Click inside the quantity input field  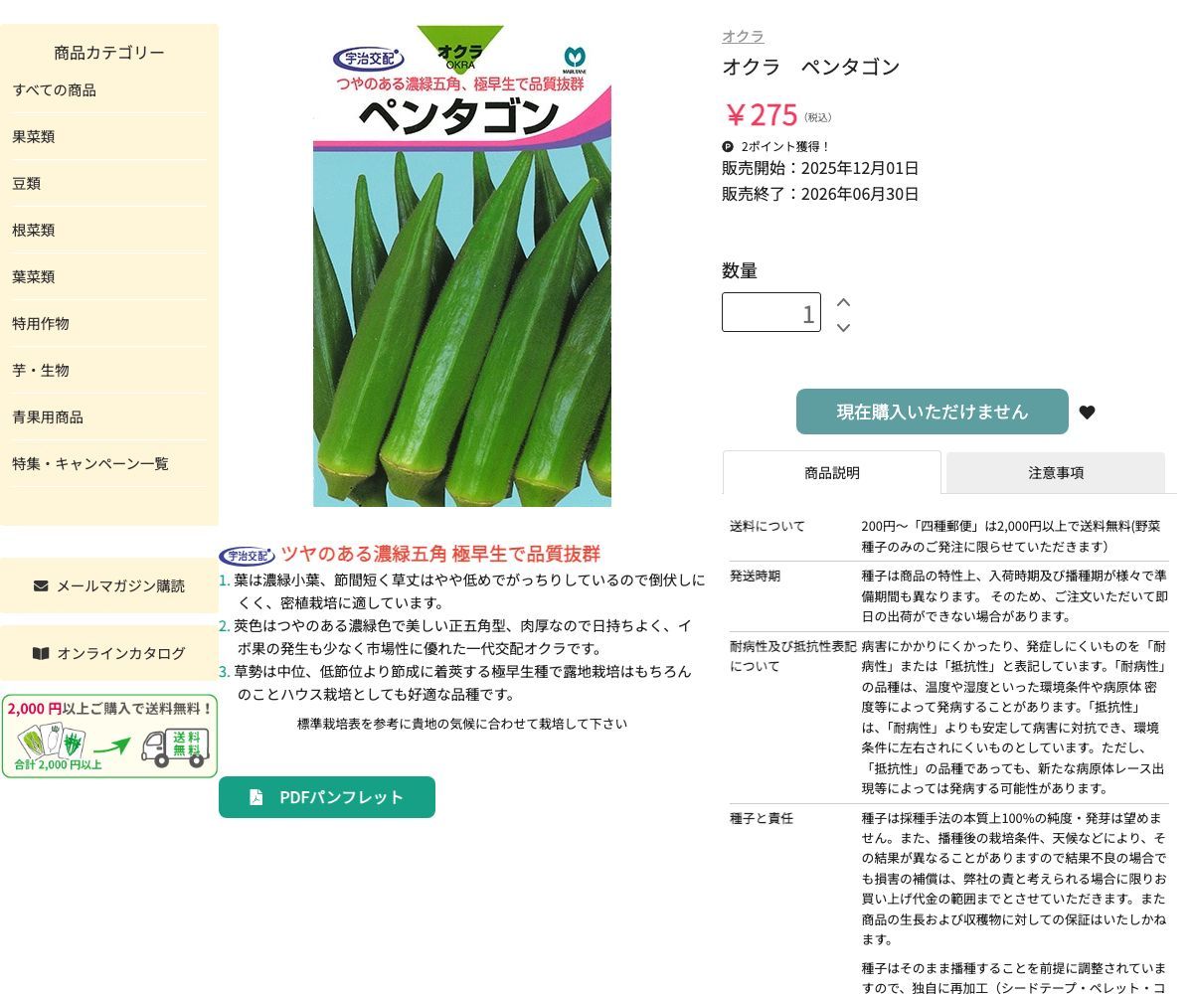(771, 312)
